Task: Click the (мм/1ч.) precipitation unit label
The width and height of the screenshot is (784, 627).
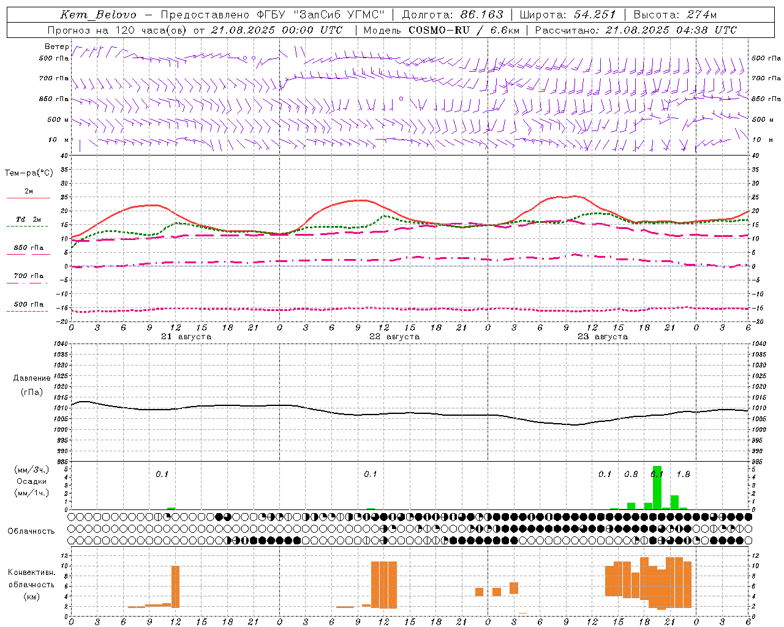Action: [x=32, y=493]
